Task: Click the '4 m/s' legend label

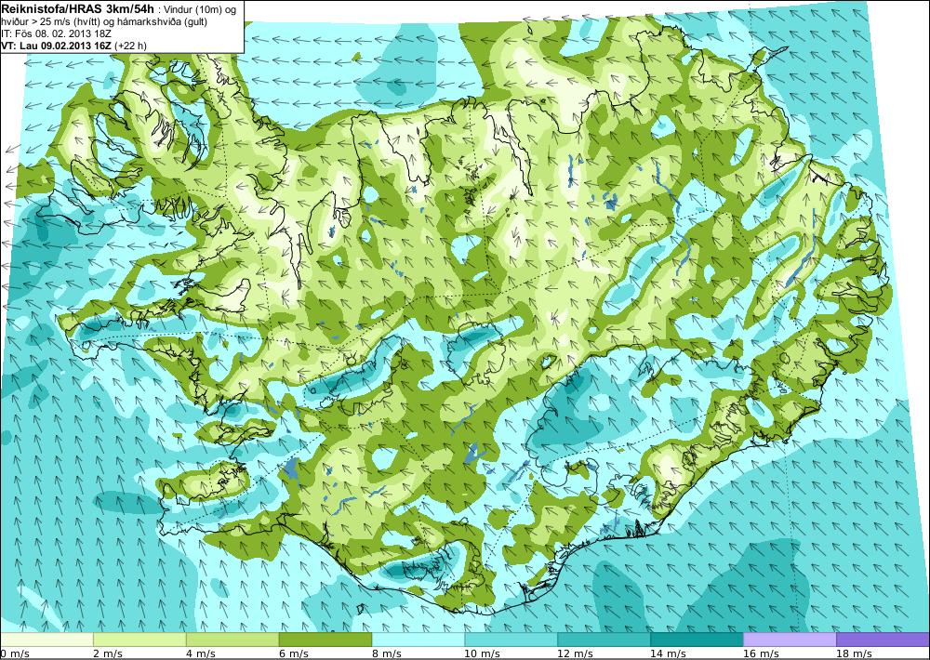Action: [x=200, y=653]
